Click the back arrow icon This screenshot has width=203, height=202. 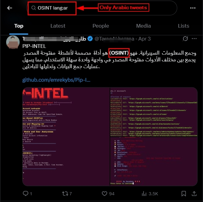[10, 8]
